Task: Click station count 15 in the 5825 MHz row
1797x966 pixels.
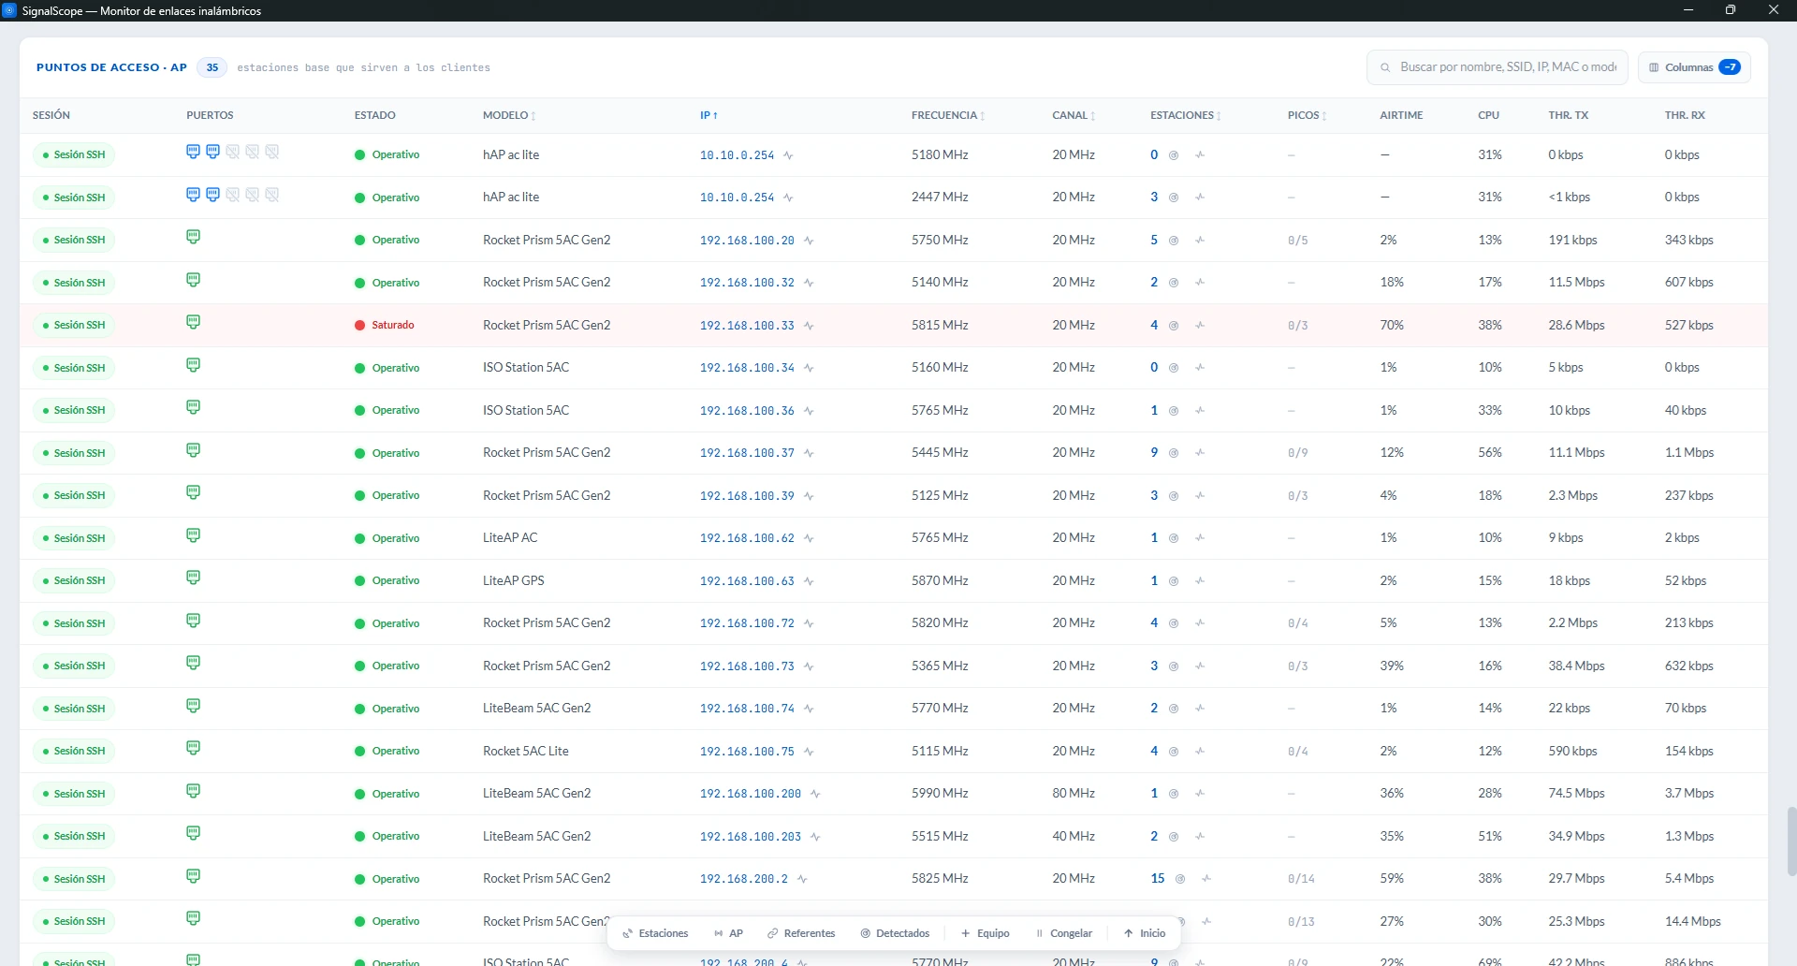Action: coord(1158,879)
